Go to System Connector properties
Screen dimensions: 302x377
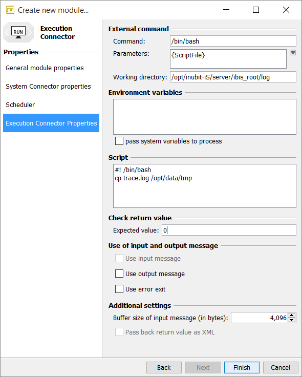click(x=51, y=87)
